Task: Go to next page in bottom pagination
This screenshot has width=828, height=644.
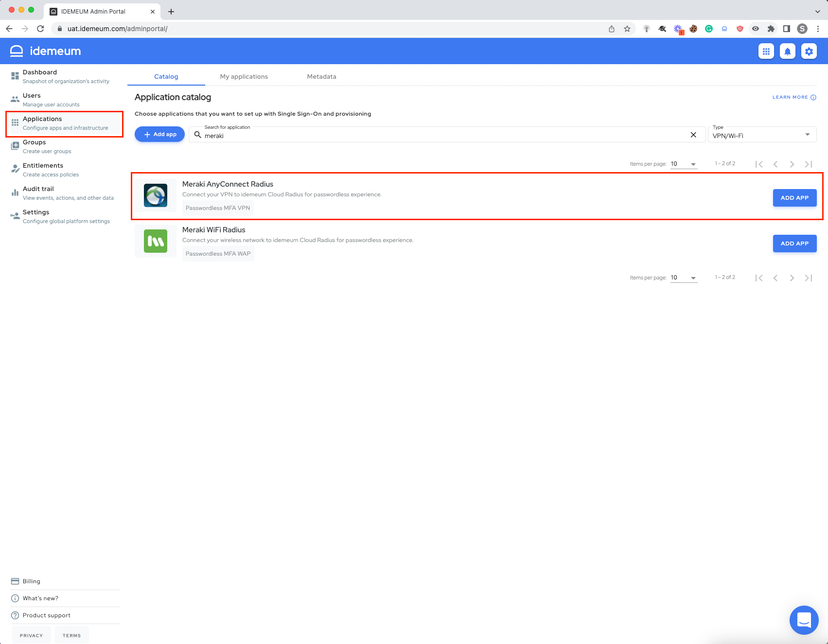Action: (792, 278)
